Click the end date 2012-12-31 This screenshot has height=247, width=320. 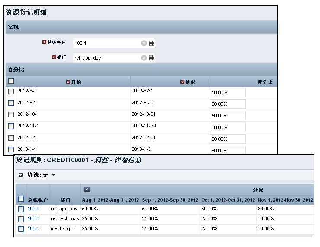(144, 137)
